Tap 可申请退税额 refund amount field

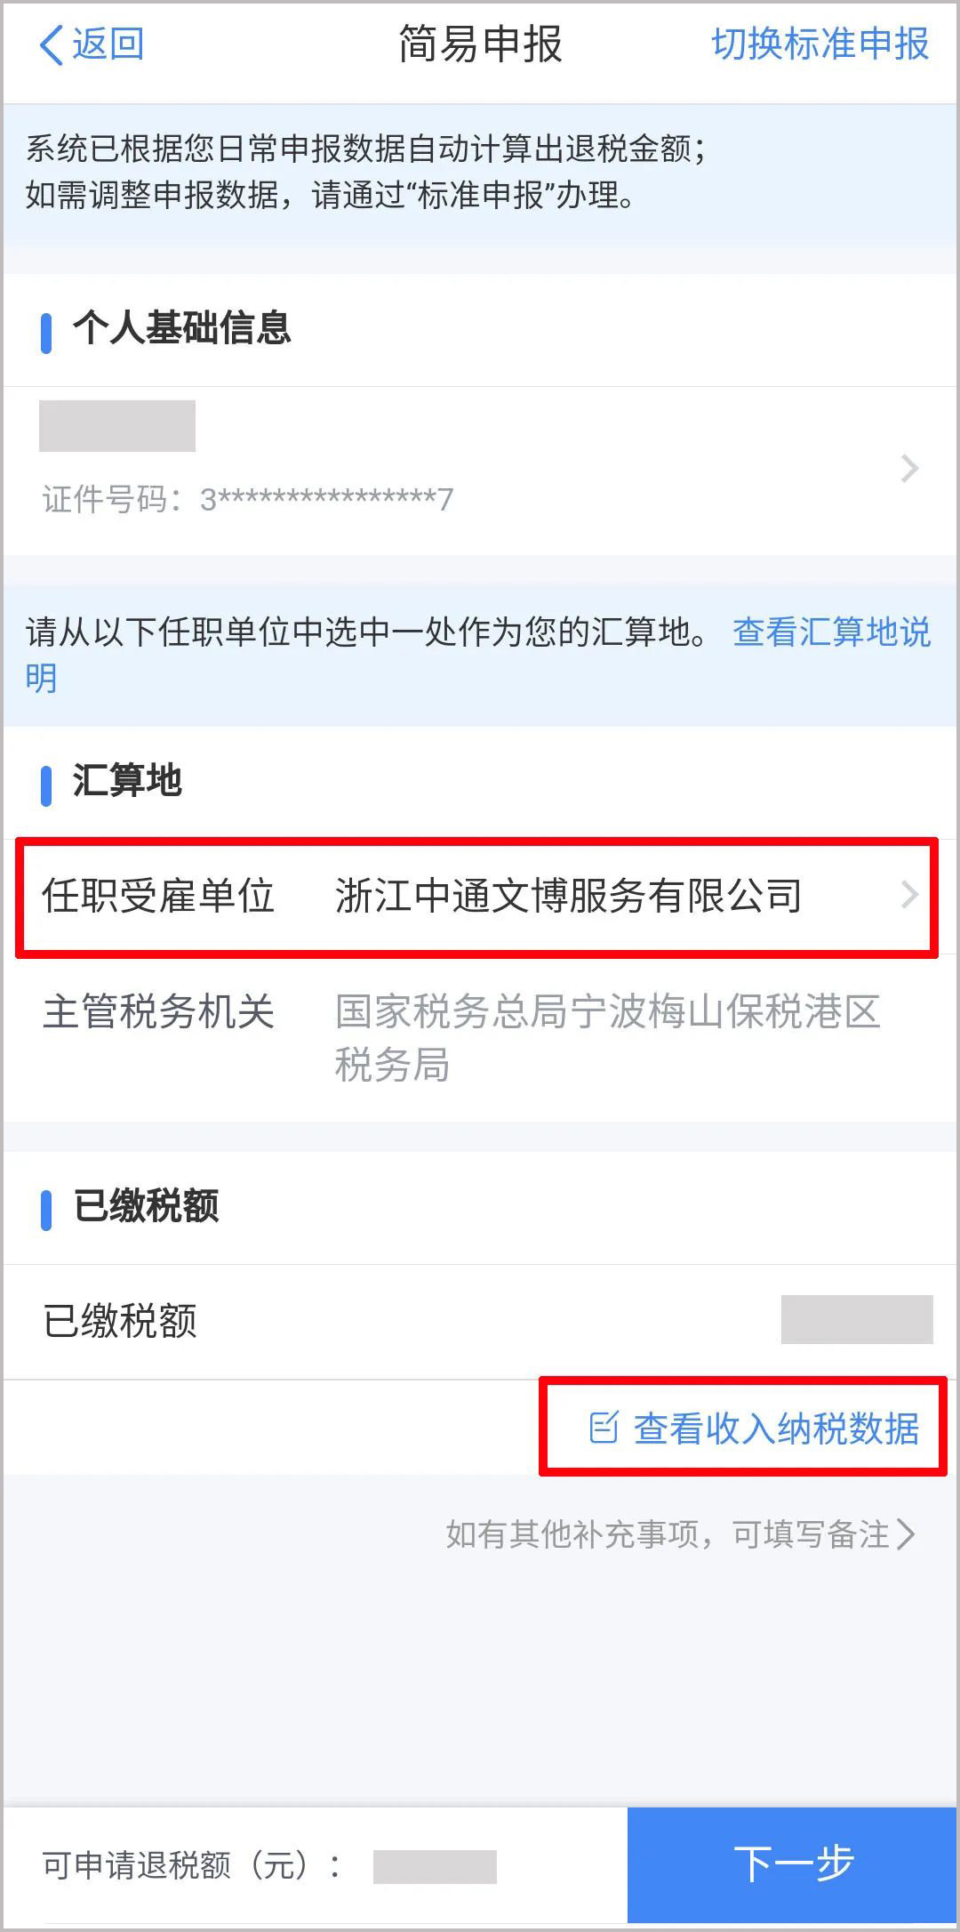click(x=435, y=1866)
